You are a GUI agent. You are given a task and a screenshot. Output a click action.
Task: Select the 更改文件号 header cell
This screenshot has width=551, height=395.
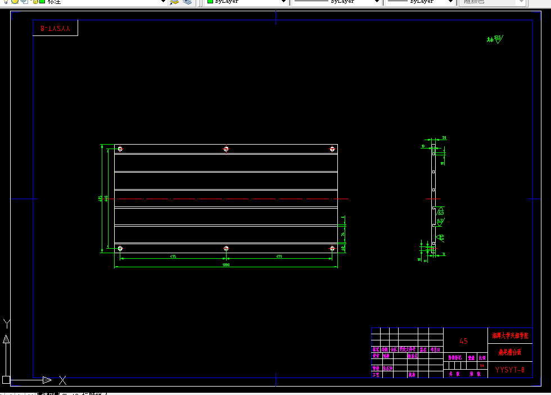(x=408, y=349)
